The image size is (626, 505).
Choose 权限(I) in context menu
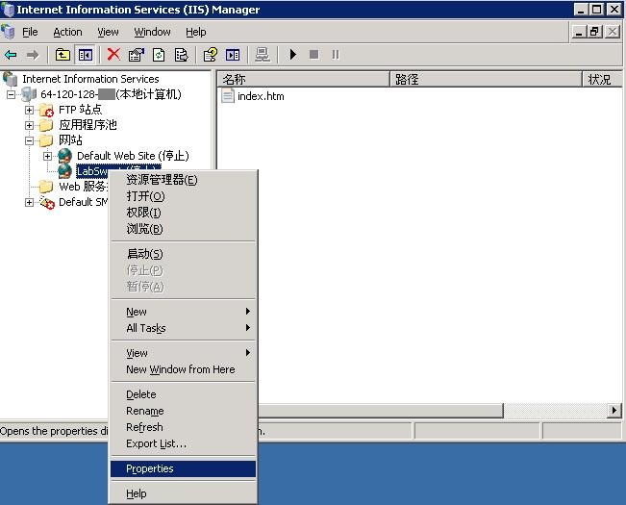point(184,213)
